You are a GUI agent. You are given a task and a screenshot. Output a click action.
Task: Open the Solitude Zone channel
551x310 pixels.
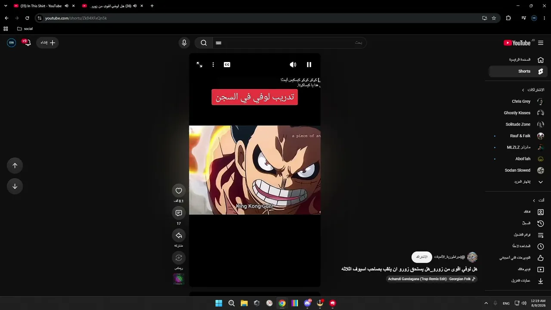click(x=518, y=124)
